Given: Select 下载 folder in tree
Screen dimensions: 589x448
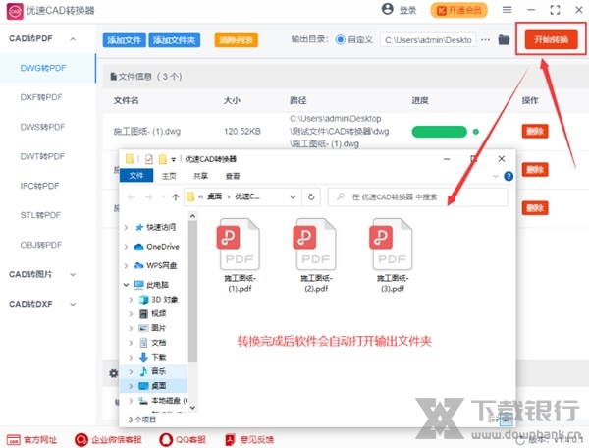Looking at the screenshot, I should pos(152,357).
